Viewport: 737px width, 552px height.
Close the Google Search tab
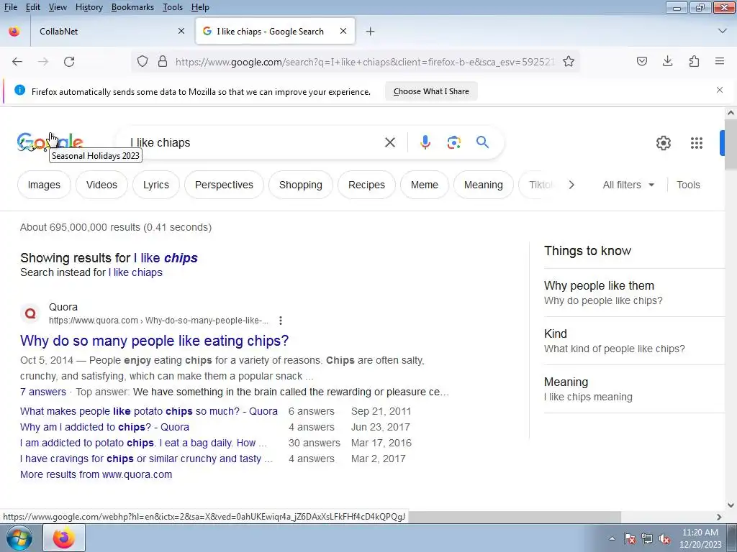(x=343, y=31)
